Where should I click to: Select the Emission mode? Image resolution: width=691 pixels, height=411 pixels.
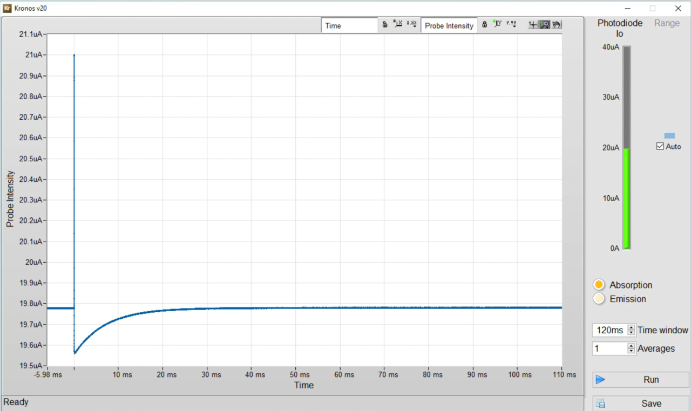(599, 299)
